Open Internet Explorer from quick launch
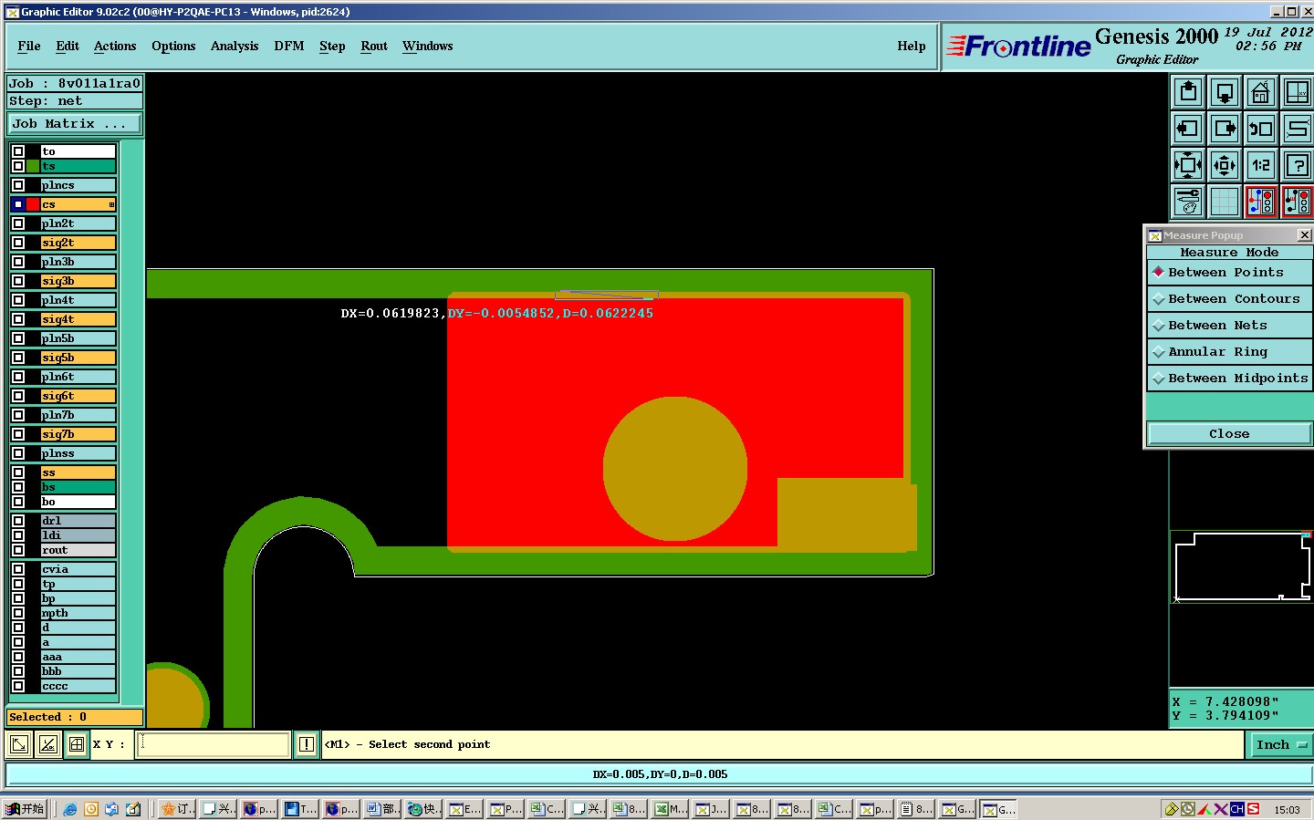1314x820 pixels. pyautogui.click(x=69, y=809)
